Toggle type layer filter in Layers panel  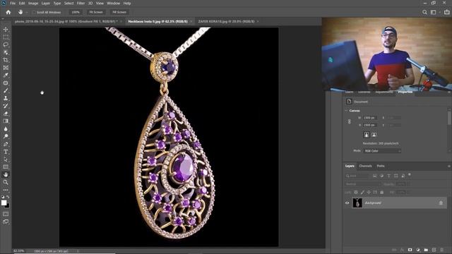tap(388, 176)
